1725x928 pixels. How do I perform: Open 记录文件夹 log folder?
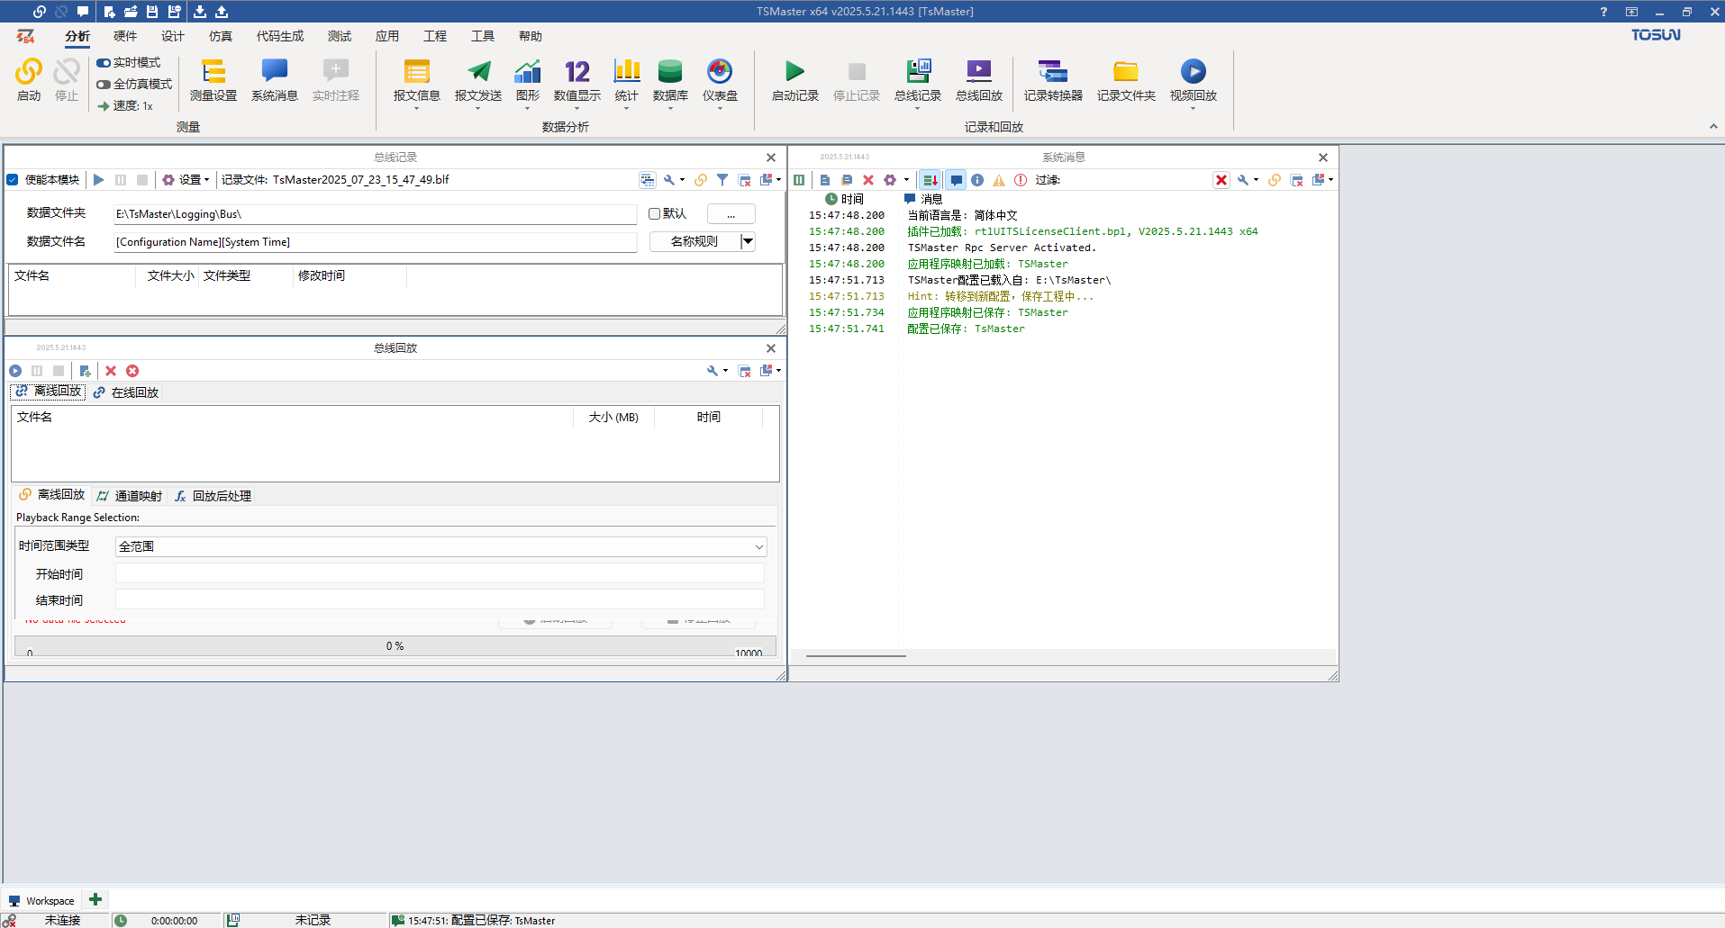point(1126,80)
